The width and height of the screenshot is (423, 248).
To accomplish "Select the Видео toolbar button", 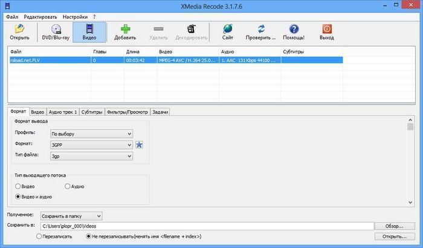I will point(89,32).
